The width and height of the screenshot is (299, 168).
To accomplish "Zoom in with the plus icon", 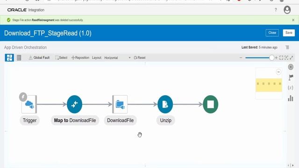I will (x=276, y=58).
